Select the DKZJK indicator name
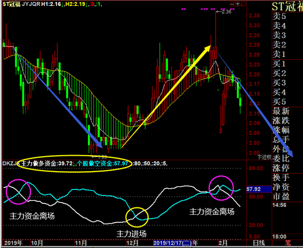The width and height of the screenshot is (303, 248). pyautogui.click(x=11, y=164)
